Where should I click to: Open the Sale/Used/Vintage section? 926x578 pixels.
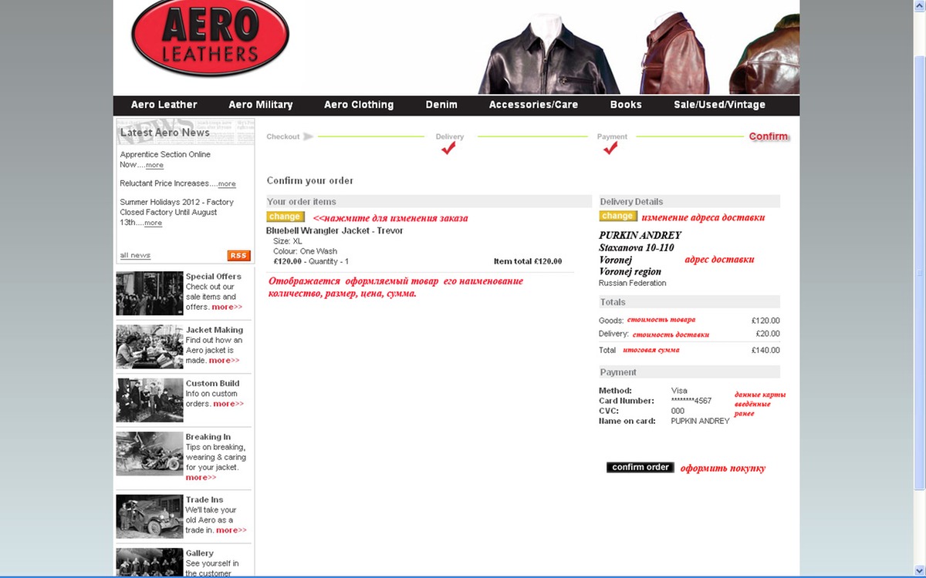click(719, 105)
